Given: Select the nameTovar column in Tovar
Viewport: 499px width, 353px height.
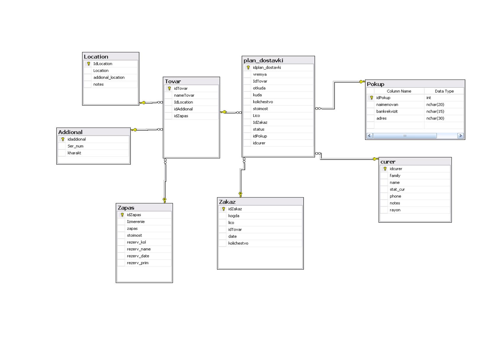Looking at the screenshot, I should pyautogui.click(x=191, y=95).
